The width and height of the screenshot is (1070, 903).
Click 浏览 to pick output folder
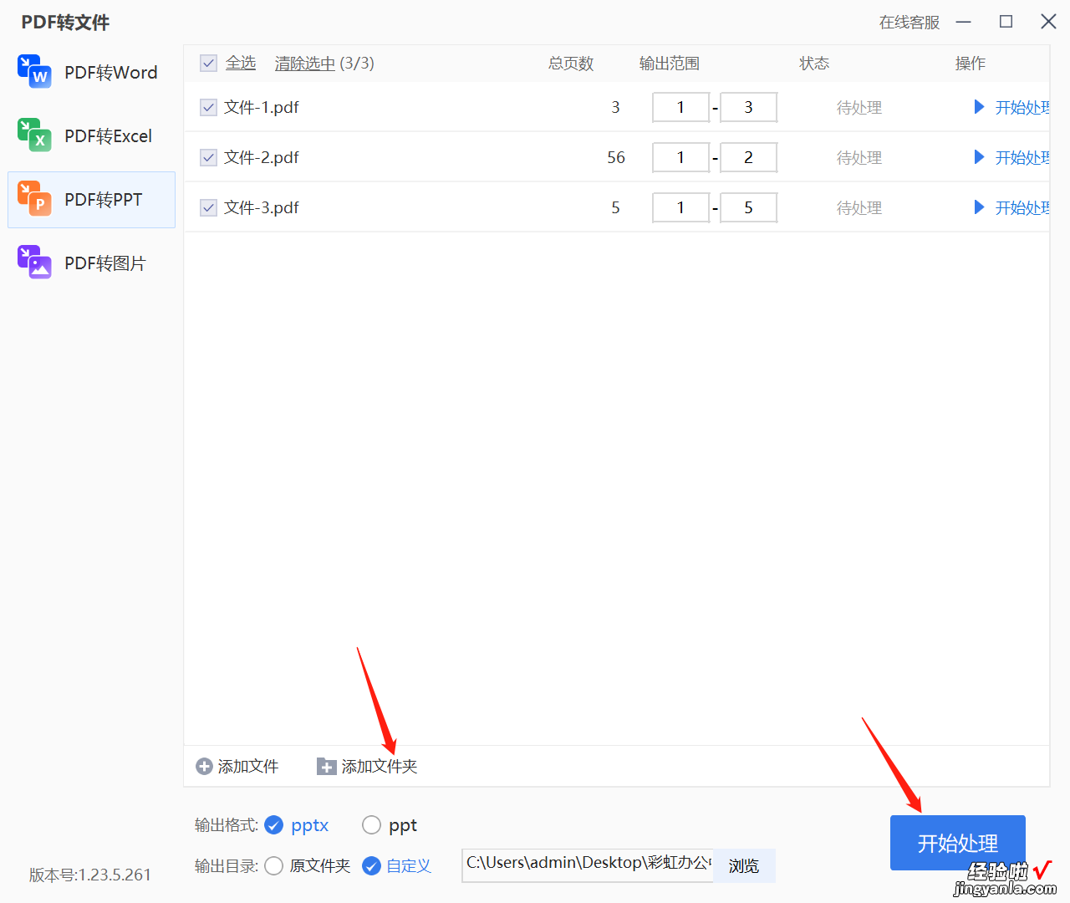pyautogui.click(x=744, y=866)
